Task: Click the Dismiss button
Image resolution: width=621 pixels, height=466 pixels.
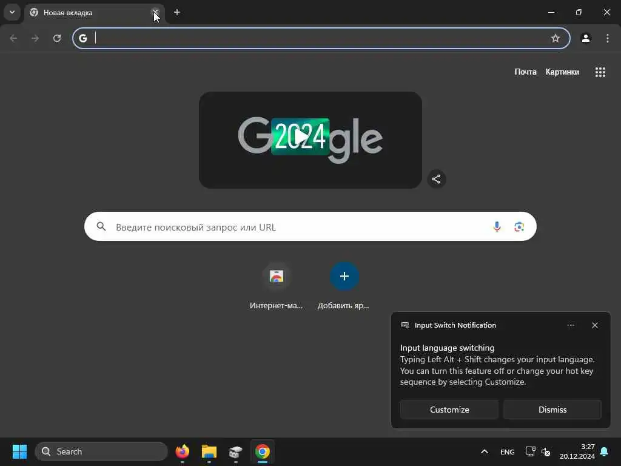Action: 552,410
